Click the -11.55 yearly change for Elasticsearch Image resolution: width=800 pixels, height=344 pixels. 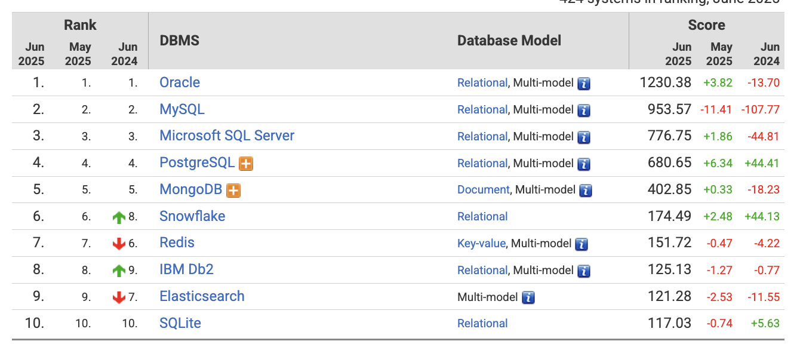(x=764, y=297)
